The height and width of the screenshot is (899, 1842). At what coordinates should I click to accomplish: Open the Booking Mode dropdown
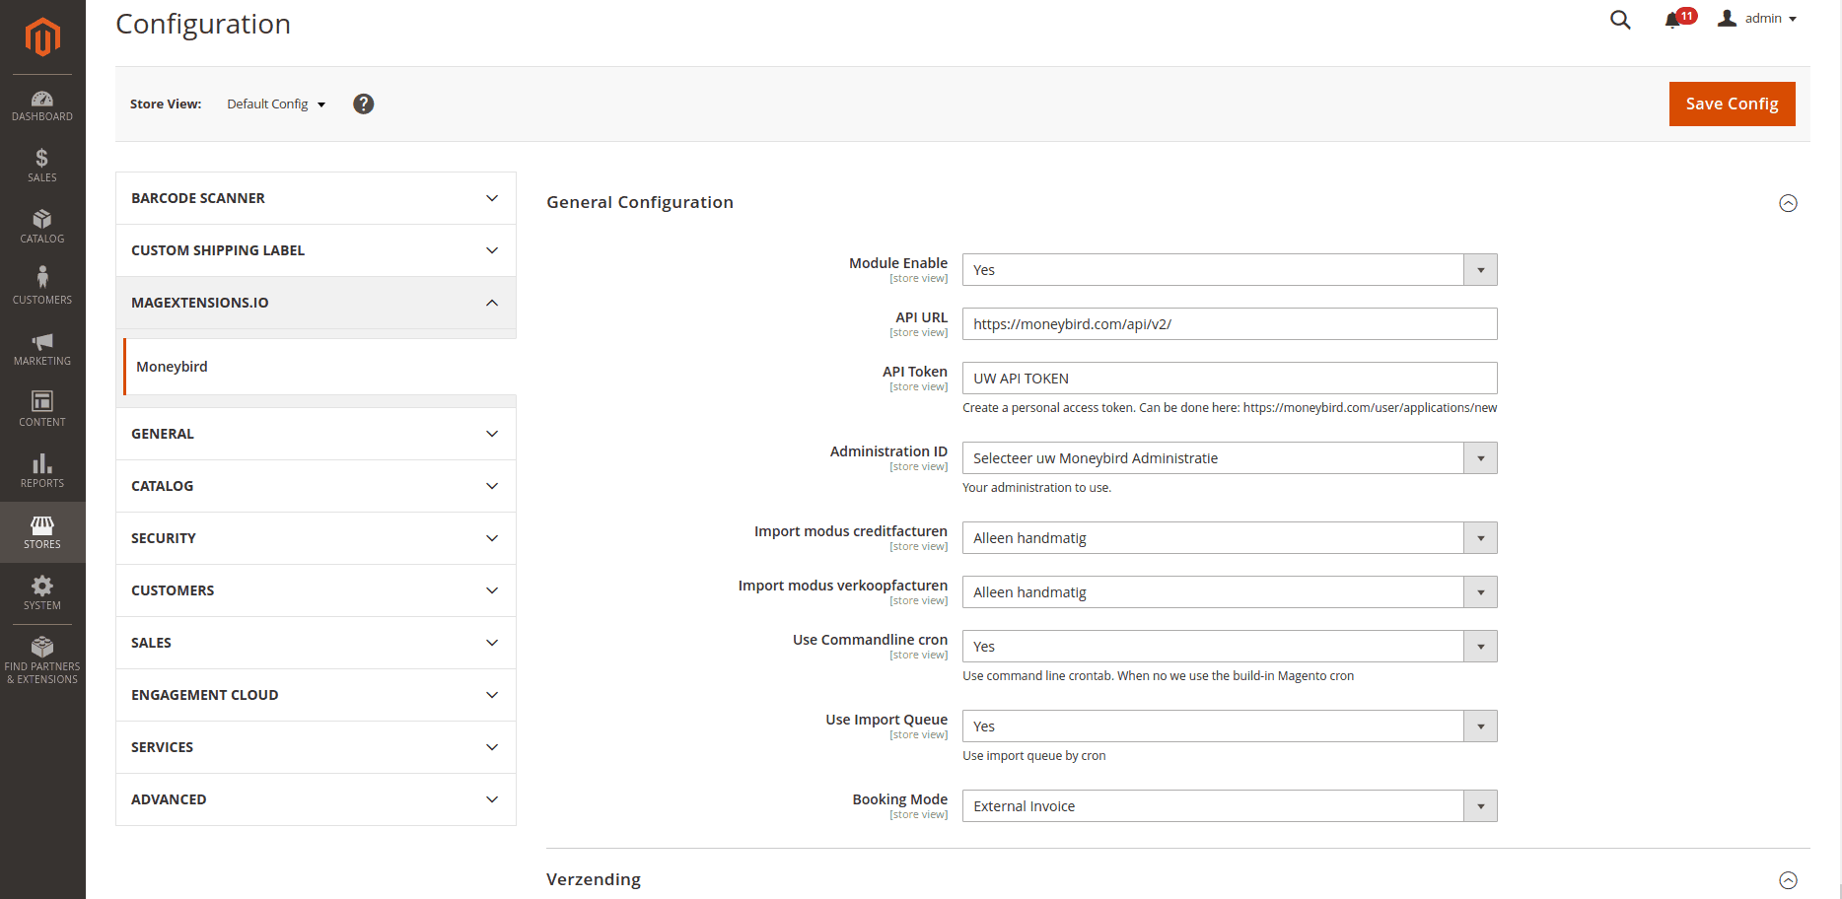(x=1230, y=806)
